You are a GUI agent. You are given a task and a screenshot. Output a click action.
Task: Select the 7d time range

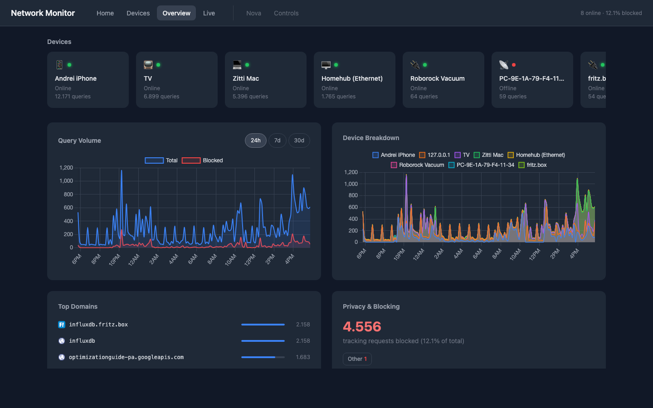point(277,141)
